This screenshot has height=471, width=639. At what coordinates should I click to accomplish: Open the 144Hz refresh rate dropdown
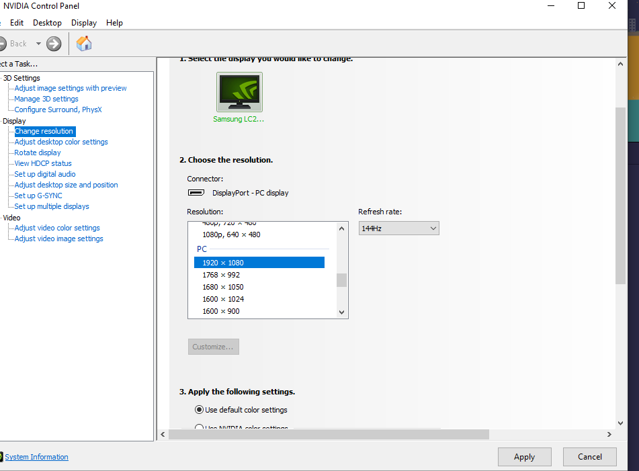coord(398,228)
